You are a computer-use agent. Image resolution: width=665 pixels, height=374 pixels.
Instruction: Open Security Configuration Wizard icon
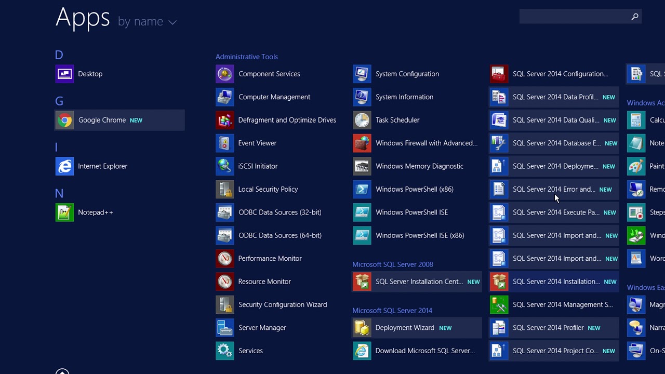(225, 304)
